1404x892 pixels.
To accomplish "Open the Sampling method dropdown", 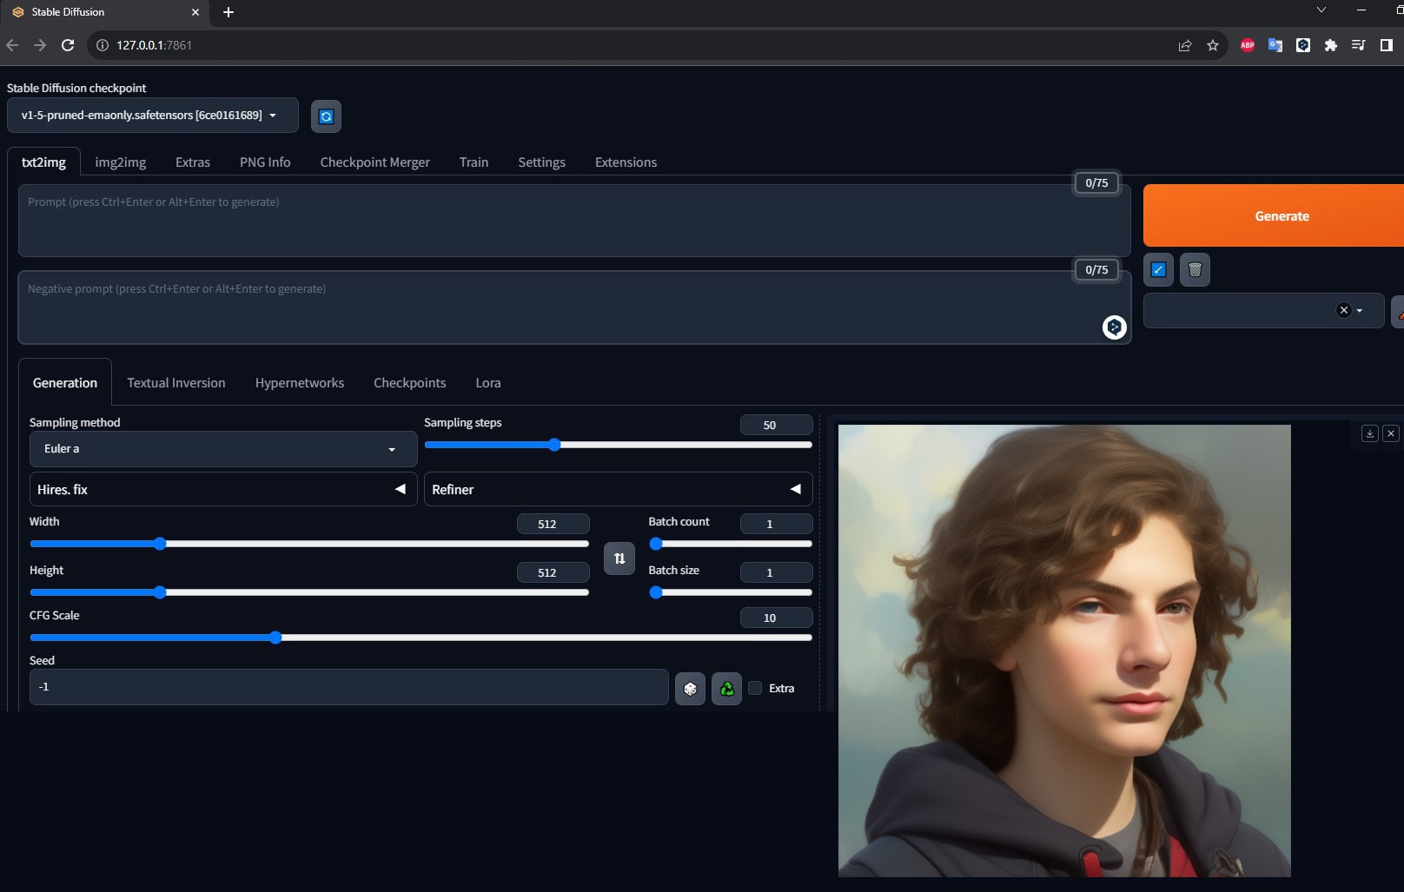I will coord(222,449).
